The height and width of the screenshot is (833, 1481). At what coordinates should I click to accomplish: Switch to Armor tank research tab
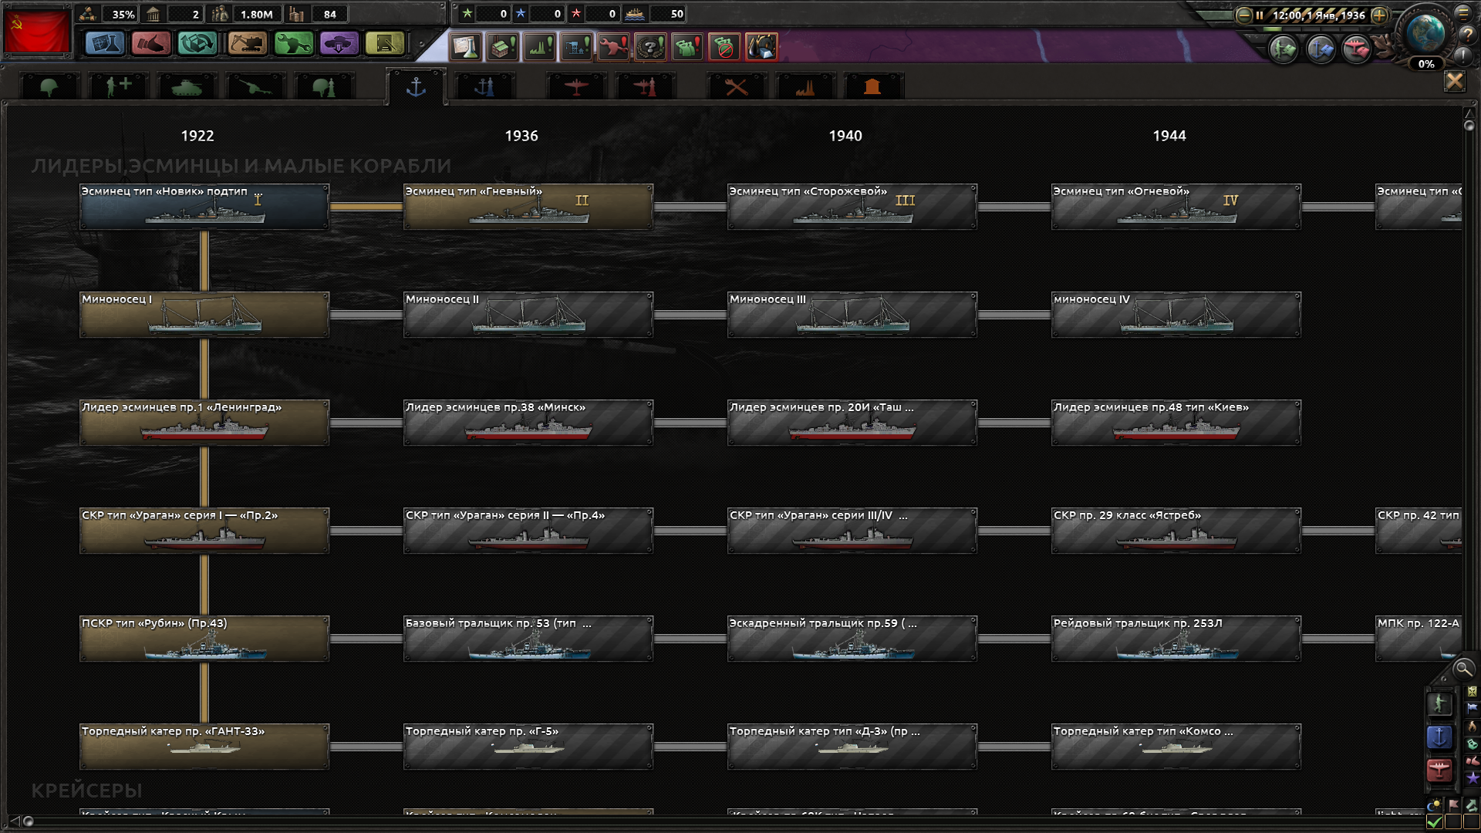(x=187, y=87)
